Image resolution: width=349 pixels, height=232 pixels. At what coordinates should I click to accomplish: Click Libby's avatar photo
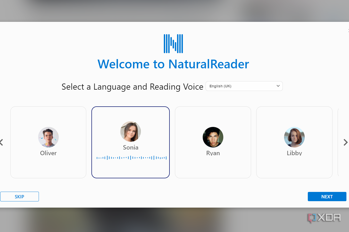[x=294, y=137]
